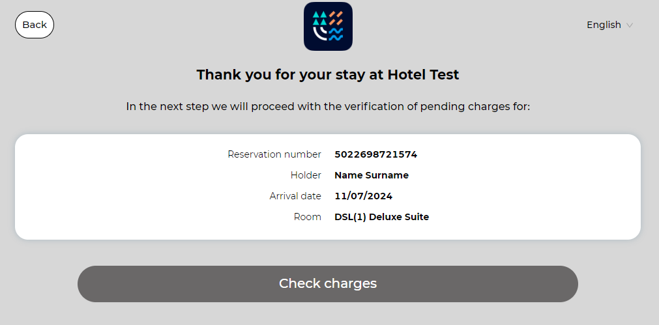The image size is (659, 325).
Task: Click the white reservation details card
Action: (x=328, y=187)
